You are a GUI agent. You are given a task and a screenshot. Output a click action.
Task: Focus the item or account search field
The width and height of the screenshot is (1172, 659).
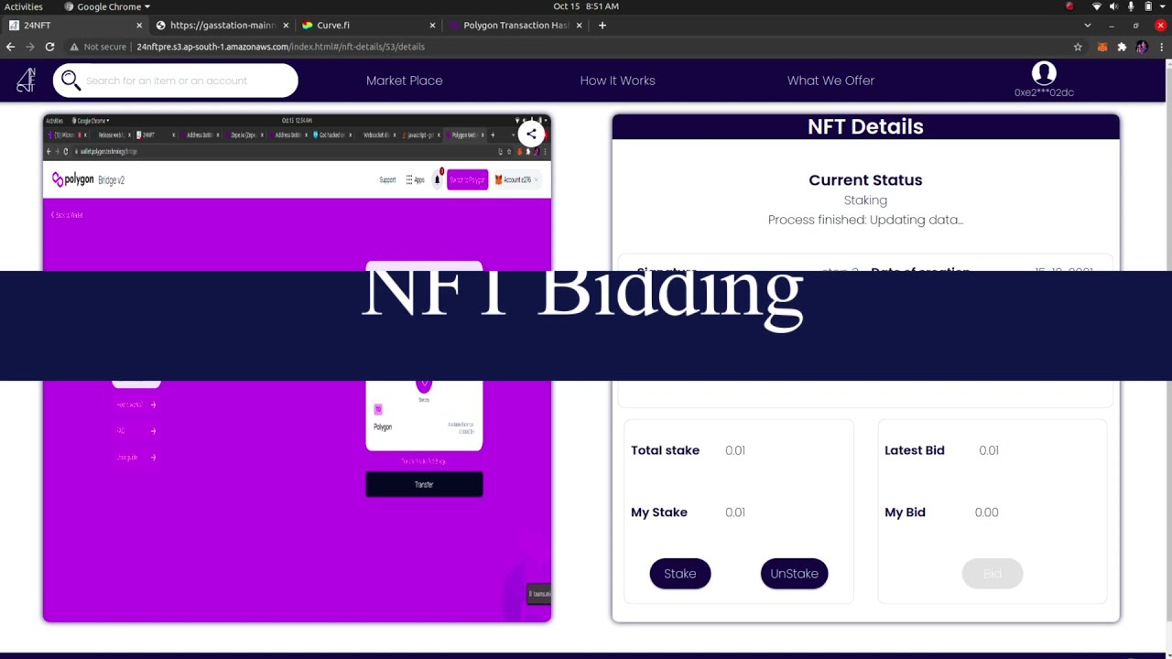coord(176,81)
